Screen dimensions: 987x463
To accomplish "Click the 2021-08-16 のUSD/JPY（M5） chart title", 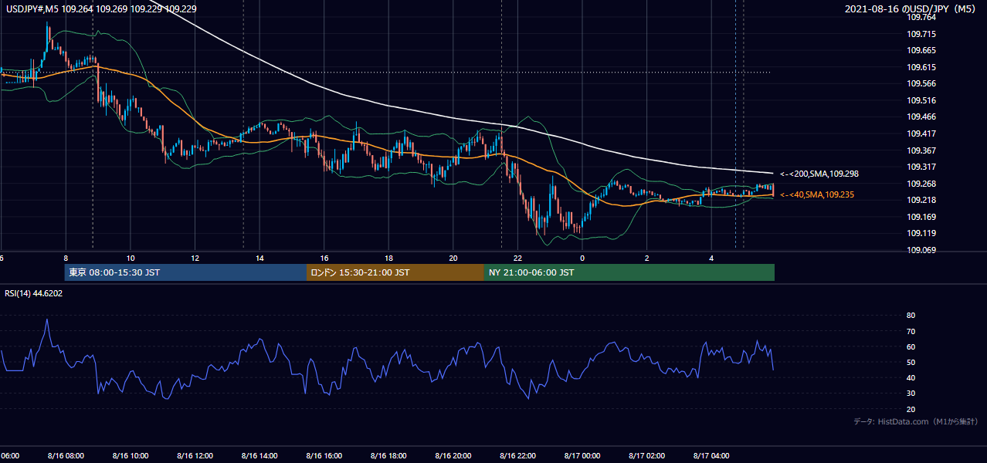I will (913, 9).
